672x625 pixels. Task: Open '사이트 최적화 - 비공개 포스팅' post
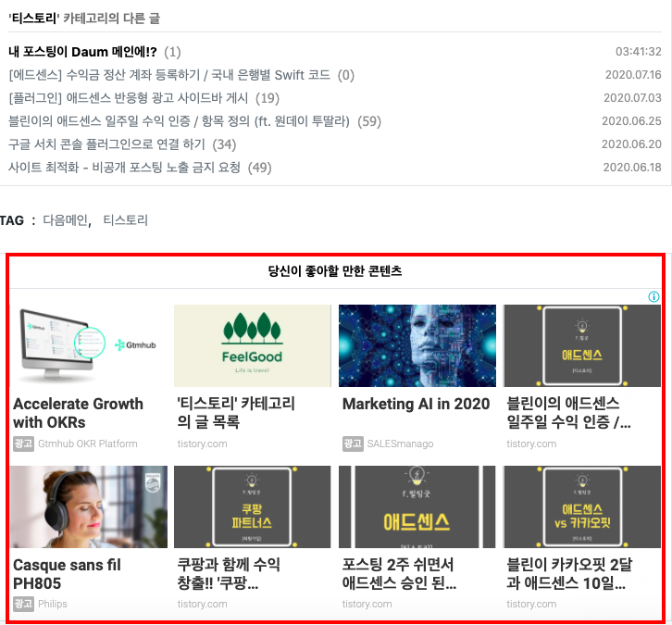pos(125,168)
